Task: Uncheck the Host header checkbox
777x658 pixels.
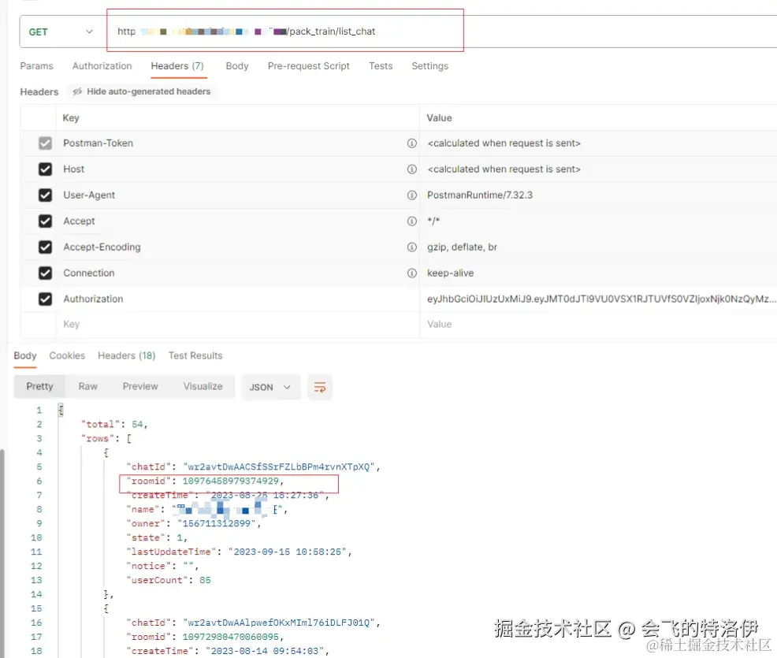Action: tap(45, 169)
